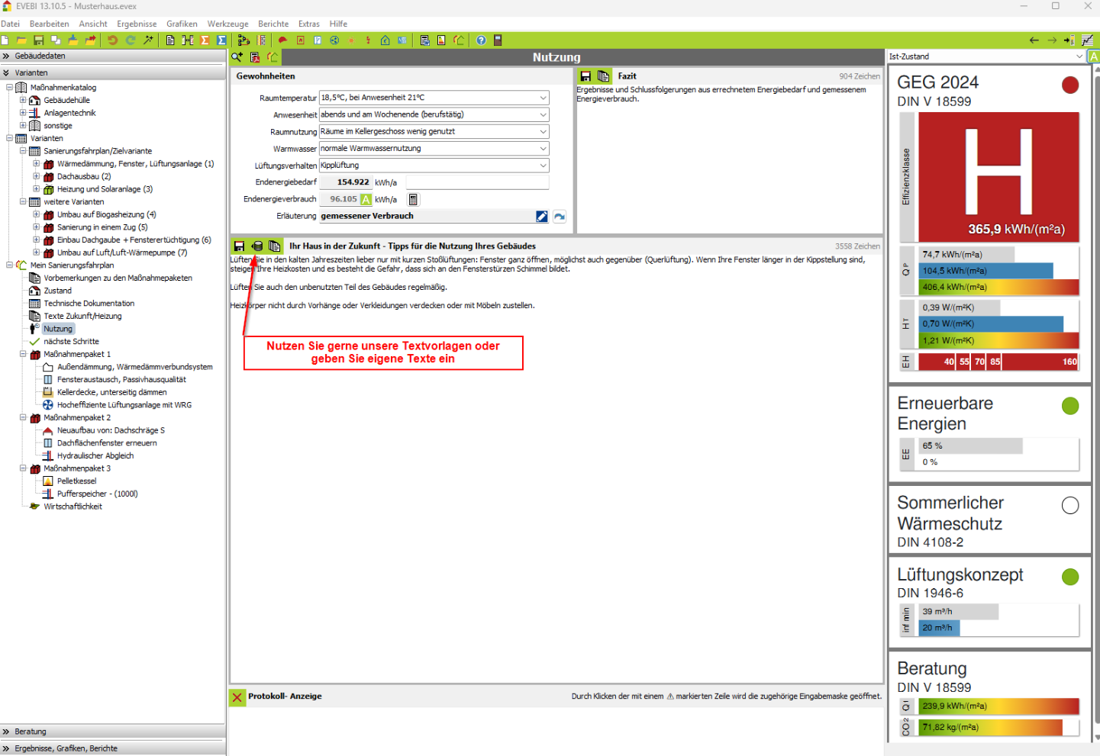Select Wirtschaftlichkeit in the tree

click(73, 507)
